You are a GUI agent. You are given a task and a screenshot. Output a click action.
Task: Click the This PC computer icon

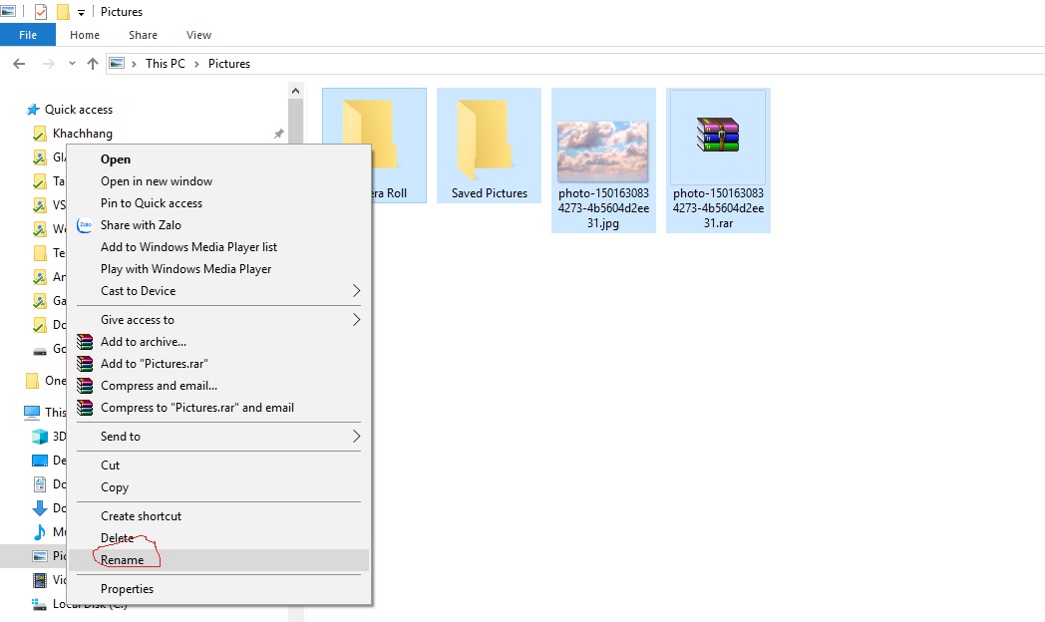(x=31, y=413)
